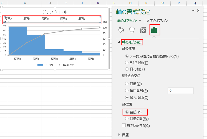Select the 日付軸 radio option
The image size is (207, 139).
(x=127, y=69)
